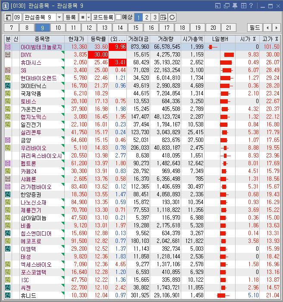Switch to watchlist tab 10
The width and height of the screenshot is (283, 302).
coord(58,28)
